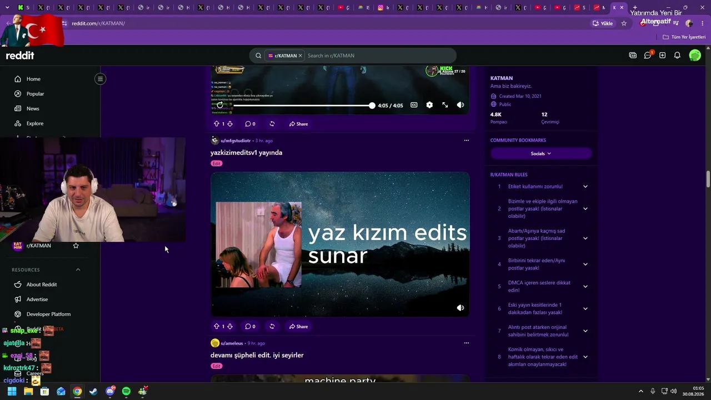
Task: Collapse the left navigation sidebar
Action: [x=101, y=79]
